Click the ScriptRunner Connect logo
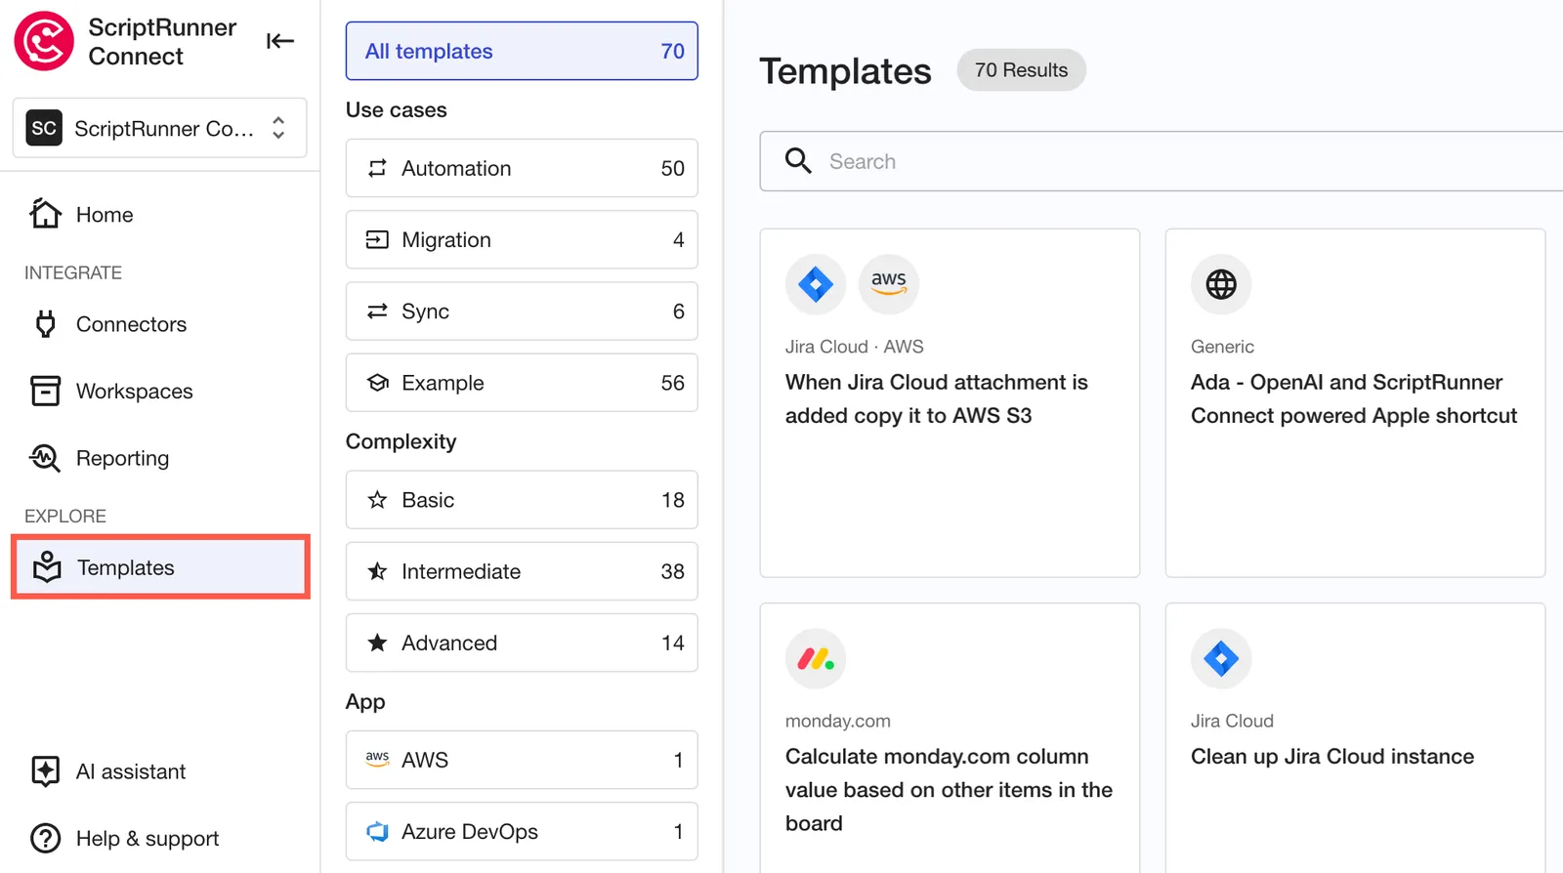 pyautogui.click(x=44, y=41)
